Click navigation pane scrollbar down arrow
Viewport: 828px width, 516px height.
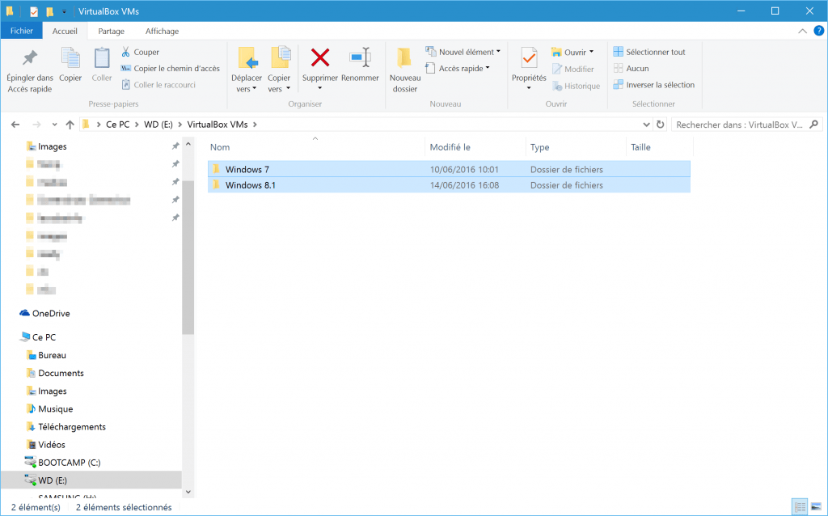pyautogui.click(x=188, y=492)
